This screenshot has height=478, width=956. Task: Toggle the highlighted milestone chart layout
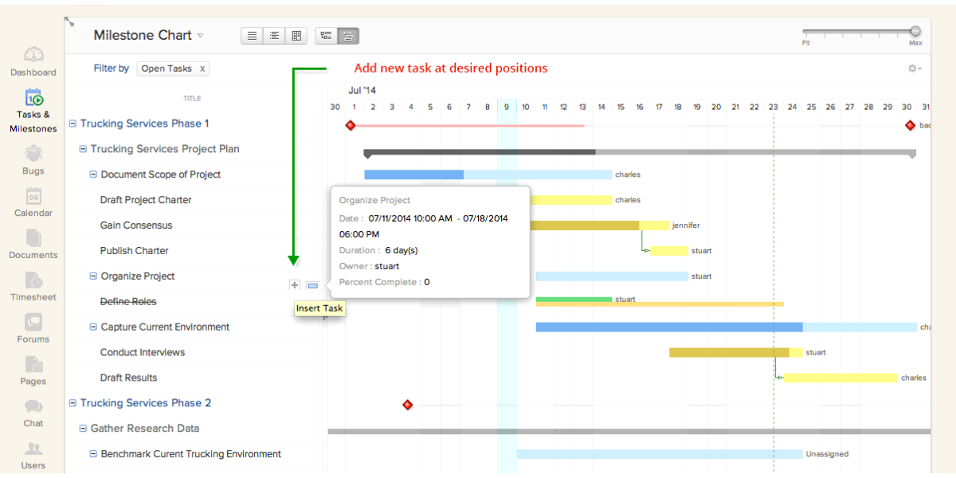348,35
